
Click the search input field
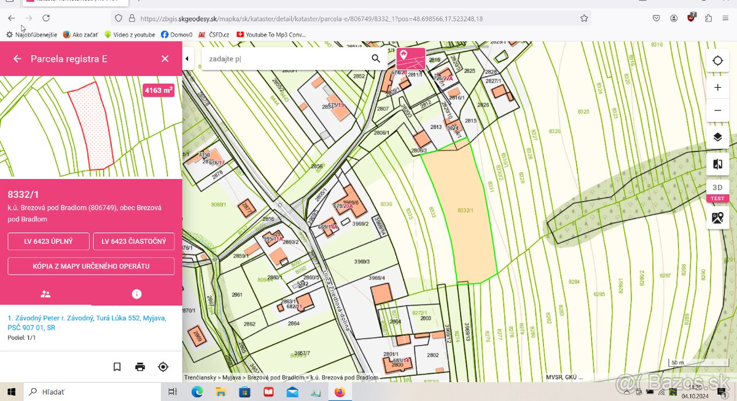tap(284, 59)
